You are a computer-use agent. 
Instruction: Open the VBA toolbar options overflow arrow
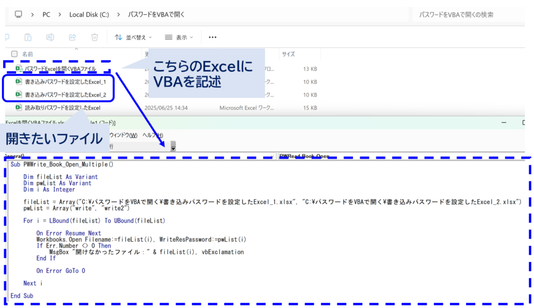click(x=173, y=146)
